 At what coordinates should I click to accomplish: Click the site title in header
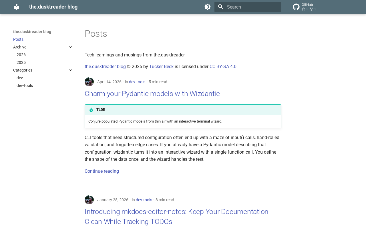click(x=53, y=7)
